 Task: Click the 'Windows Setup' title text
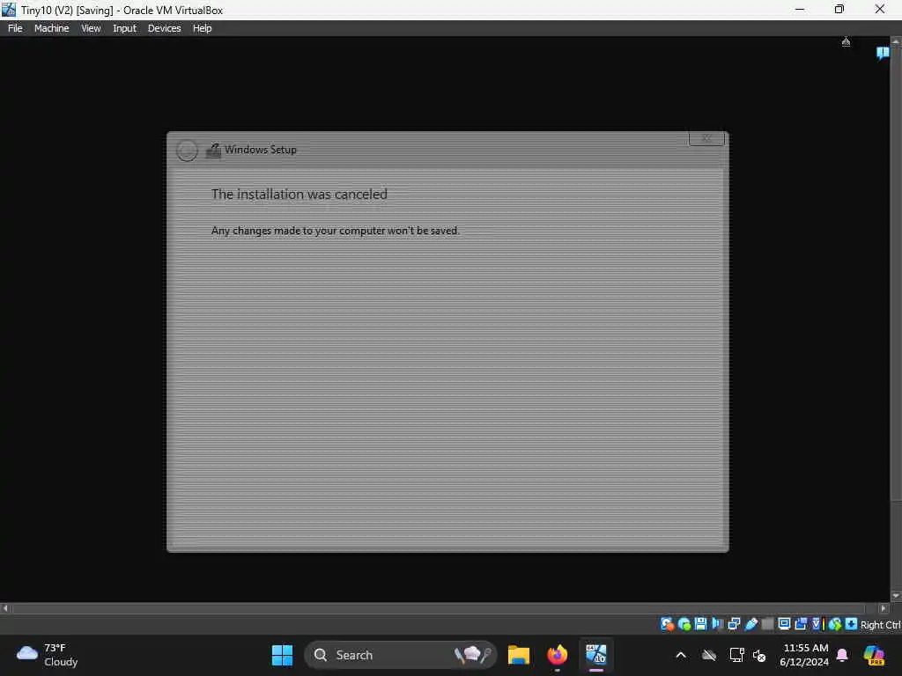point(261,150)
